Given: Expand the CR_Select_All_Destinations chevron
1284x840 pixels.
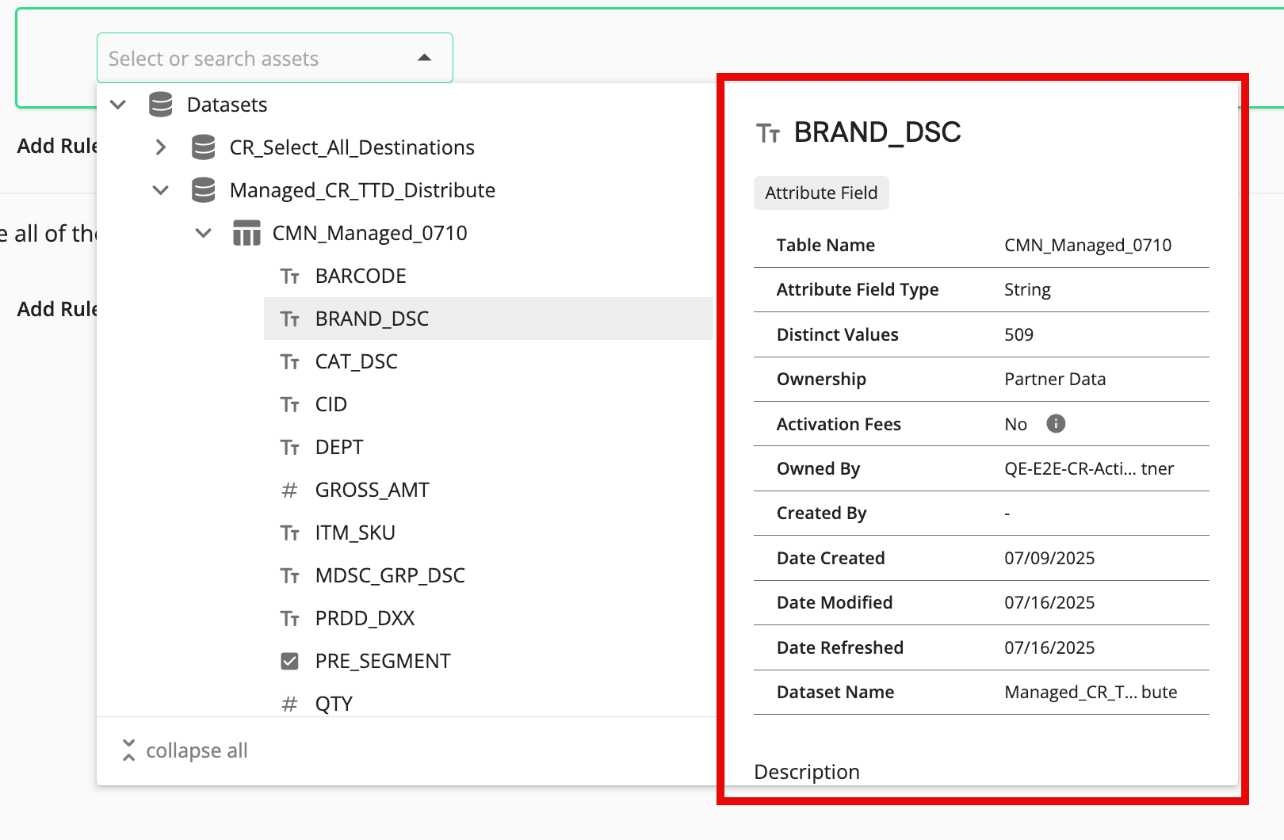Looking at the screenshot, I should (161, 147).
